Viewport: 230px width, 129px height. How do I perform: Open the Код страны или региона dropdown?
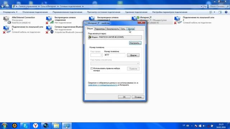tap(115, 63)
